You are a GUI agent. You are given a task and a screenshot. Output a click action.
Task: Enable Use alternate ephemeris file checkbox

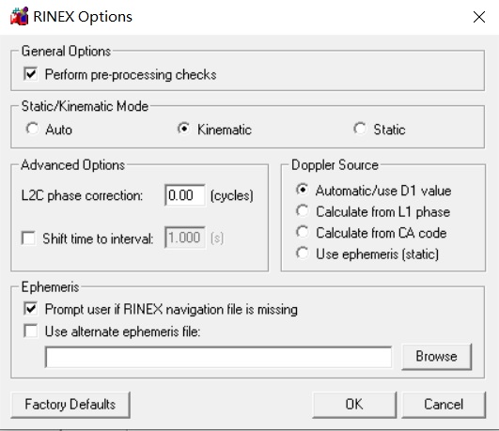coord(31,331)
